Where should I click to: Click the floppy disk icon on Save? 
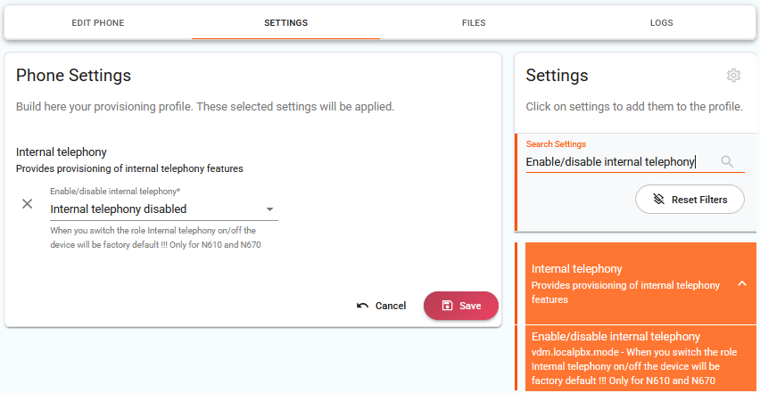click(447, 306)
